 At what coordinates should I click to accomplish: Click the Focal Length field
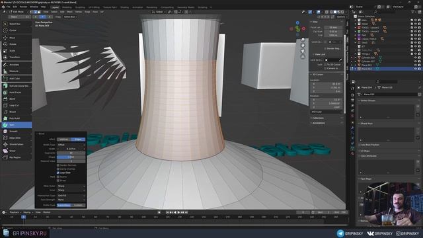point(333,27)
